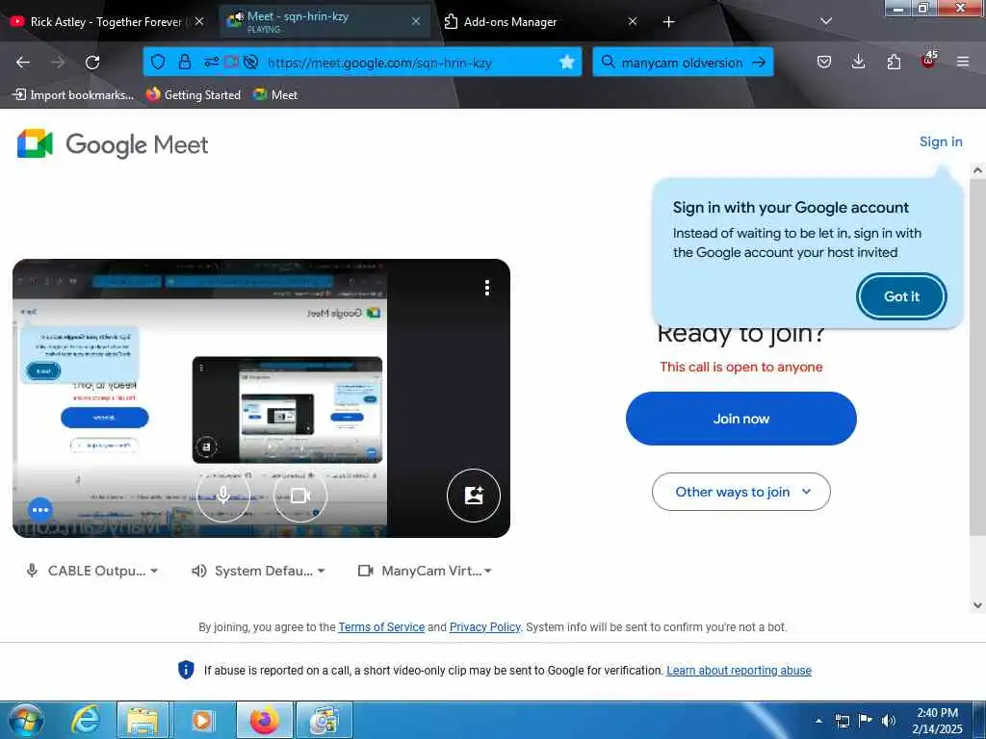Screen dimensions: 986x739
Task: Open the media player taskbar icon
Action: click(x=202, y=720)
